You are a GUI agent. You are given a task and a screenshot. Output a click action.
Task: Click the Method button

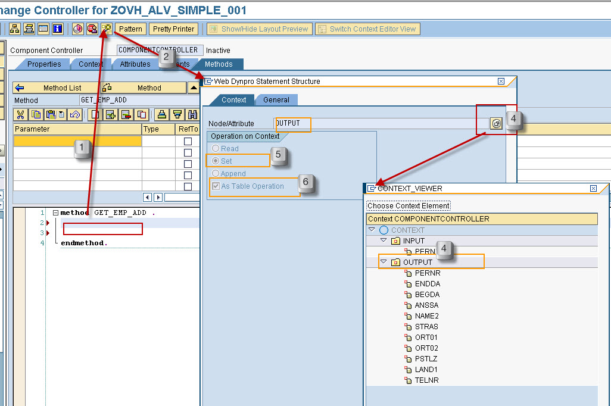(x=144, y=88)
